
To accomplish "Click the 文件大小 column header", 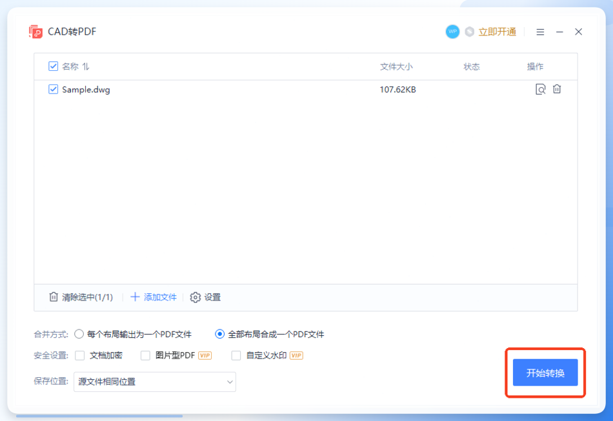I will (396, 67).
